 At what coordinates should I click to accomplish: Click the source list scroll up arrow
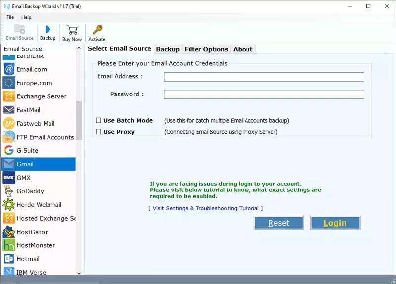click(79, 48)
